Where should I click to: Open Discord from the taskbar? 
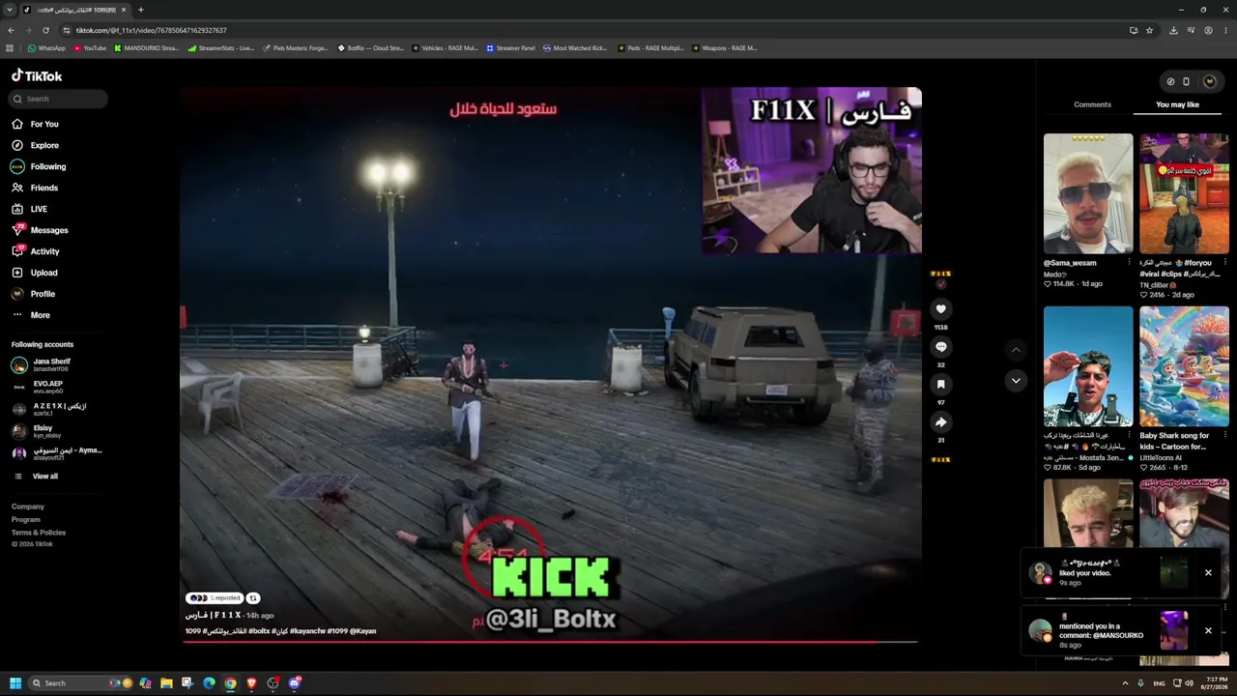point(295,683)
